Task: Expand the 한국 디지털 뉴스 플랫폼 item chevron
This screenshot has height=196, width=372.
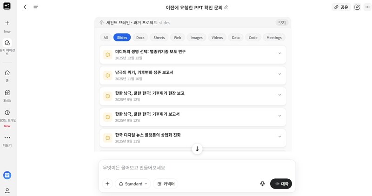Action: (x=280, y=137)
